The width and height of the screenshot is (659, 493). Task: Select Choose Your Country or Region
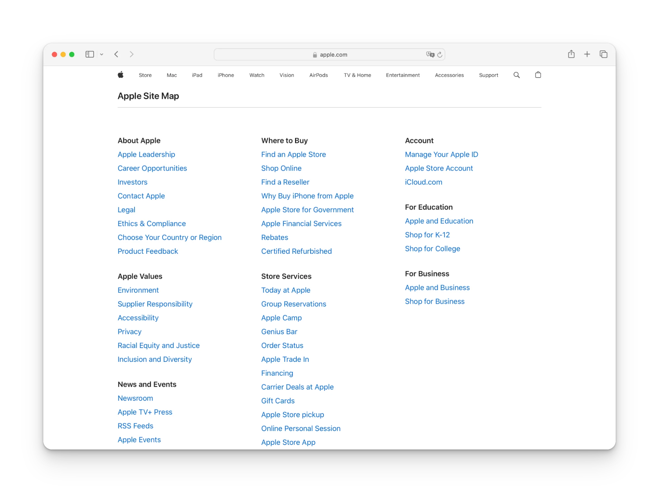click(x=169, y=237)
